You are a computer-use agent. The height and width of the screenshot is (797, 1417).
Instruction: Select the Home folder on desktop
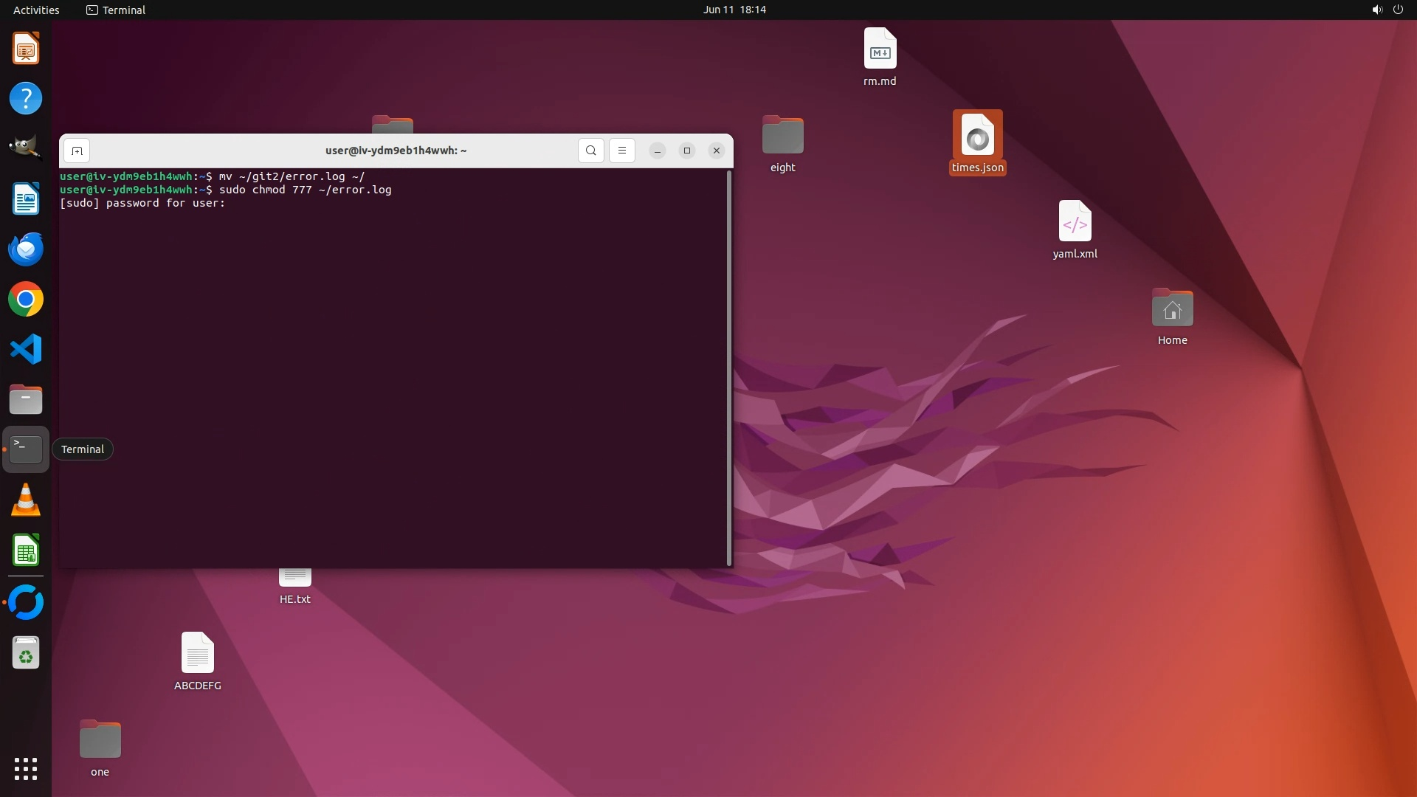click(1172, 316)
